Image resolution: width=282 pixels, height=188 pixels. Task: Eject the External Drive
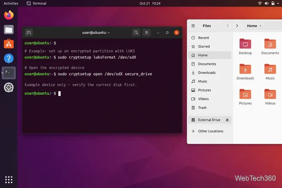coord(227,120)
